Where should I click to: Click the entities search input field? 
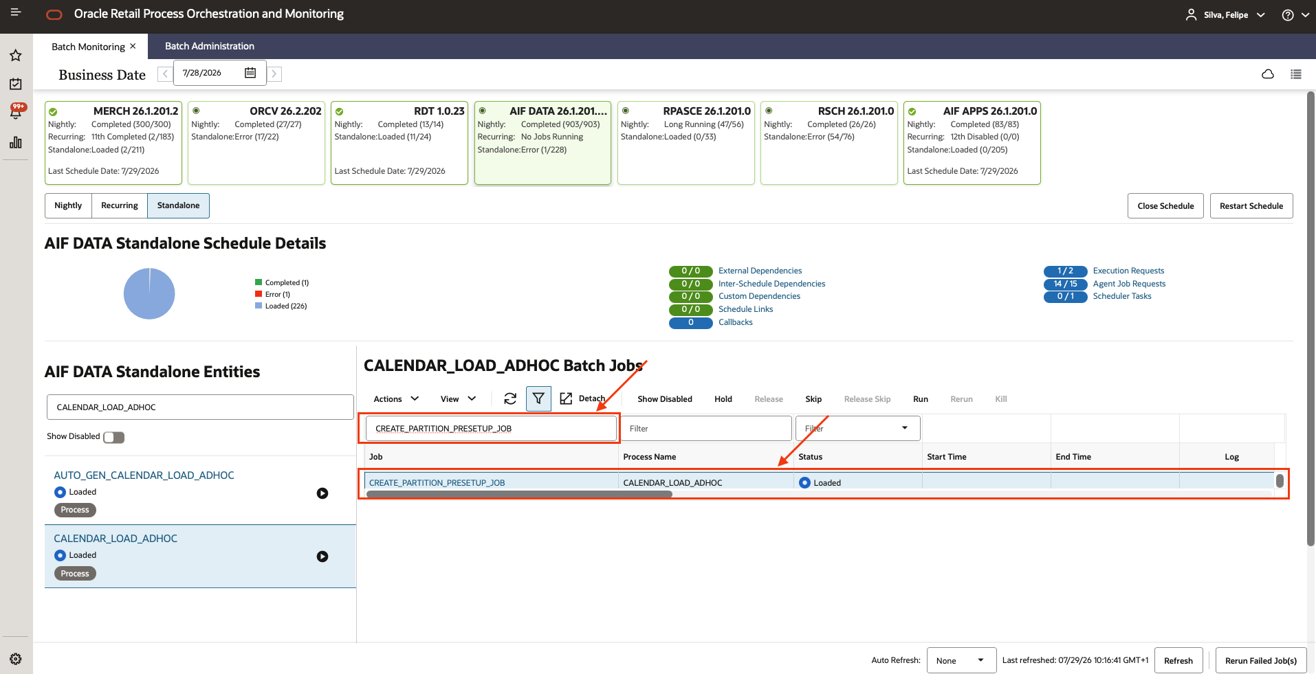coord(200,407)
